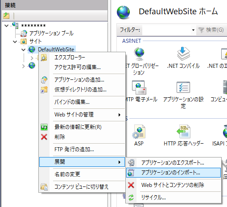Viewport: 227px width, 207px height.
Task: Select the server node with asterisks
Action: [33, 26]
